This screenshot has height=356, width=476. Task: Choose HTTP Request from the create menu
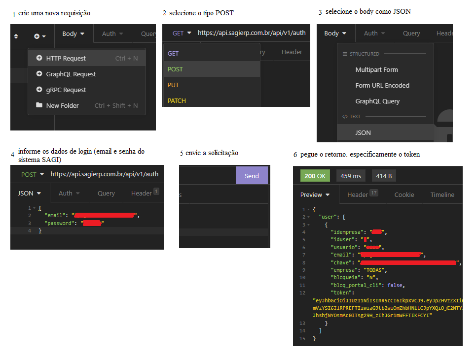tap(87, 58)
